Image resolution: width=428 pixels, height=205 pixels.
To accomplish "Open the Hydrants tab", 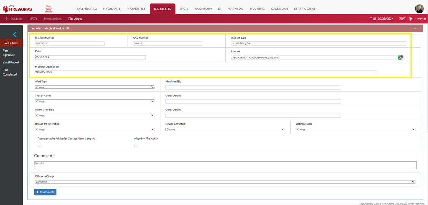I will (x=111, y=9).
